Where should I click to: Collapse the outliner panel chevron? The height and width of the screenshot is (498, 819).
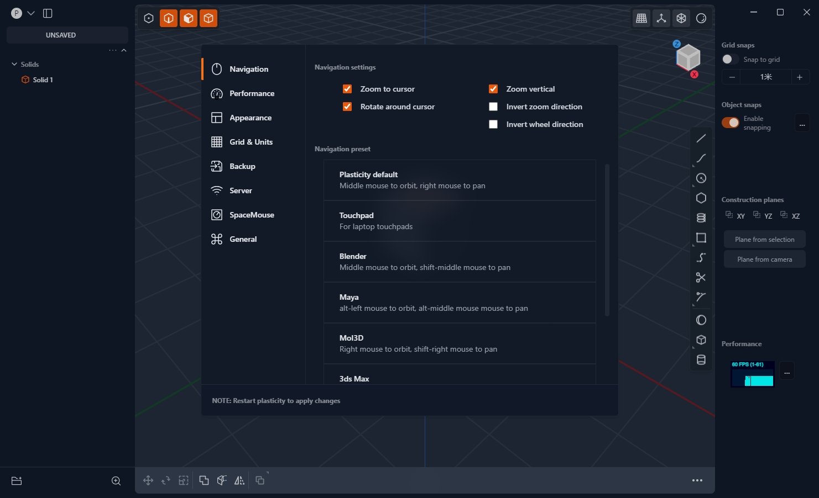[124, 50]
